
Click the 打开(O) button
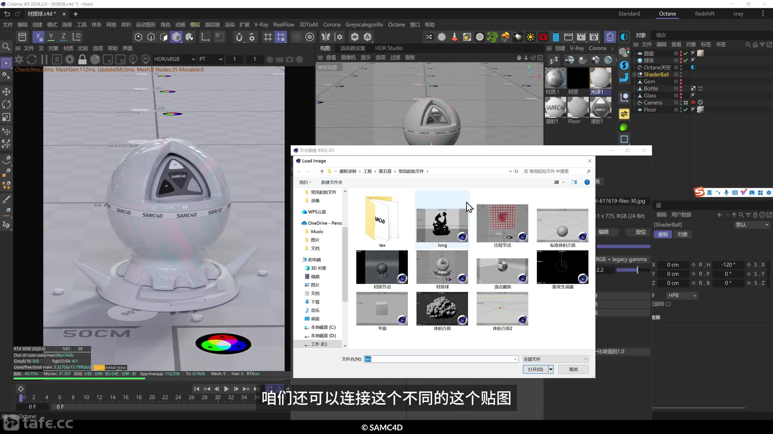535,369
